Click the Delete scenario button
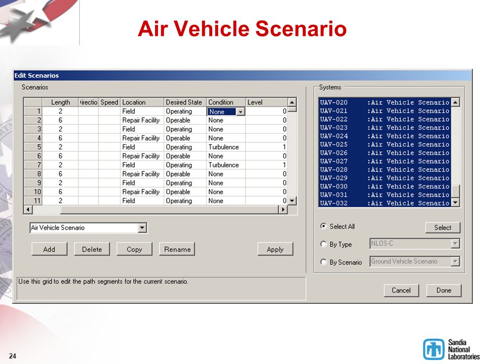 pyautogui.click(x=92, y=249)
